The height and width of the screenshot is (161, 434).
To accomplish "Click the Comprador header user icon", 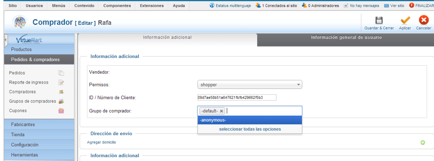I will point(19,22).
